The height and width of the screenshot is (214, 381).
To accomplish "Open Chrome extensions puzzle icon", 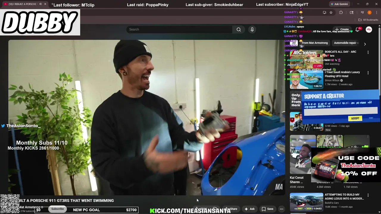I will (x=341, y=12).
